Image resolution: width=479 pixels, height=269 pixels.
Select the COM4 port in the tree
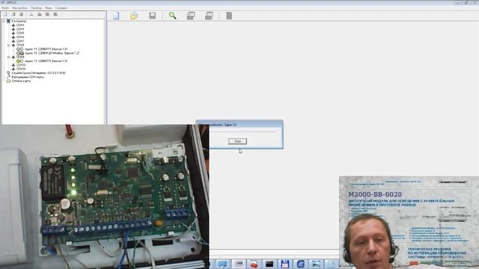tap(20, 29)
